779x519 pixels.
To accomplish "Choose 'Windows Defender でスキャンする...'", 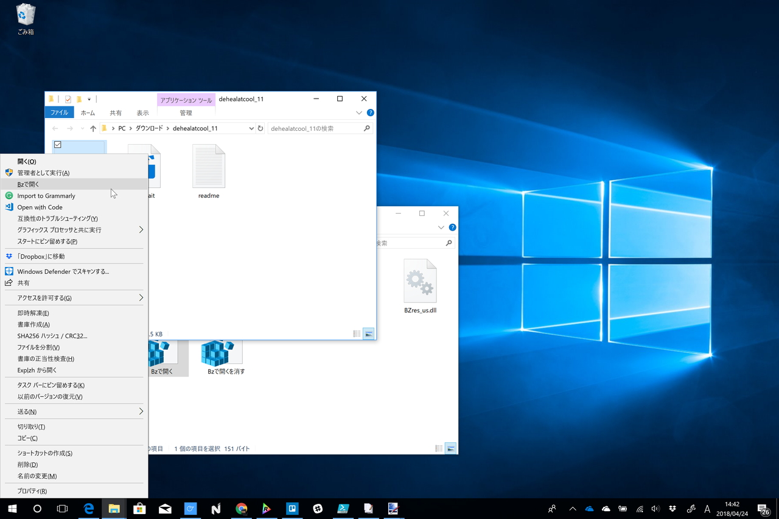I will [74, 271].
